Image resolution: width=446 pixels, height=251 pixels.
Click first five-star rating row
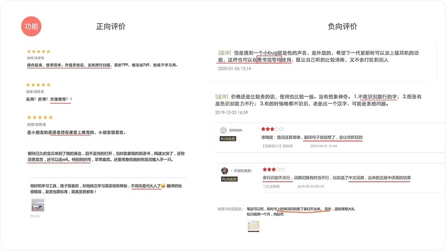click(38, 51)
